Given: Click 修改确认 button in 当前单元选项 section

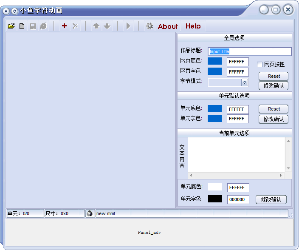Looking at the screenshot, I should click(271, 199).
